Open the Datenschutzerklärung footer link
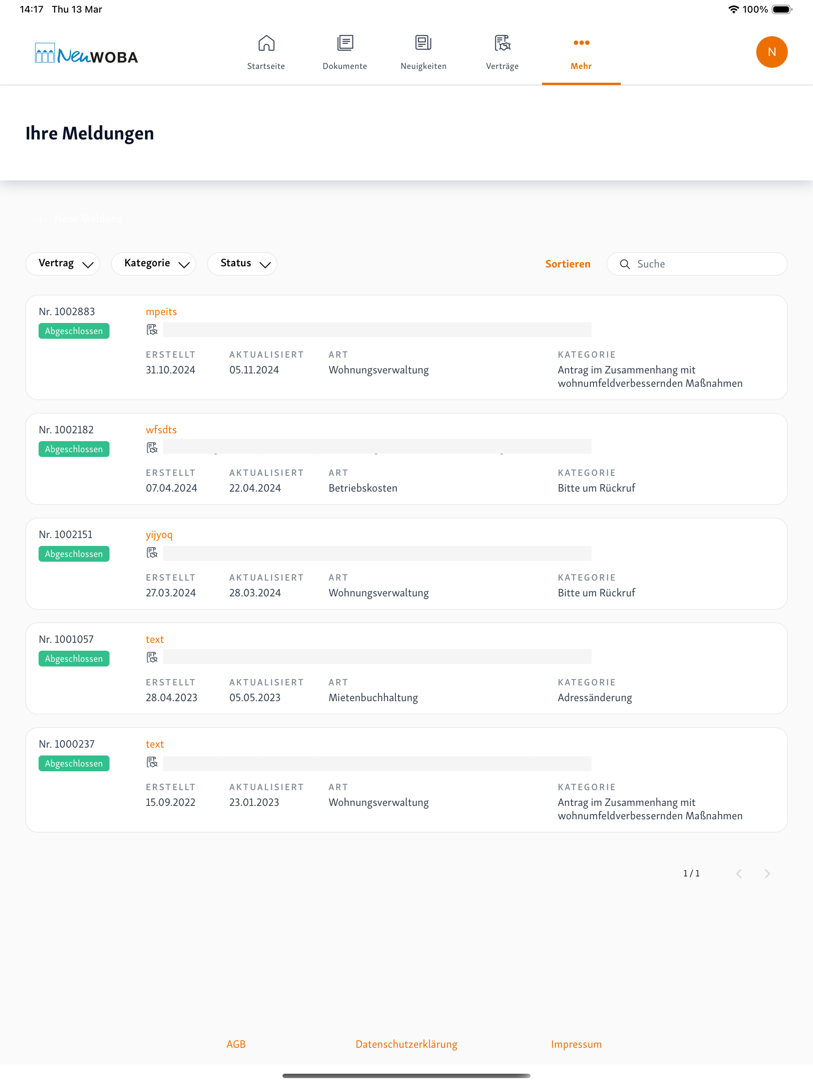The width and height of the screenshot is (813, 1084). [406, 1044]
